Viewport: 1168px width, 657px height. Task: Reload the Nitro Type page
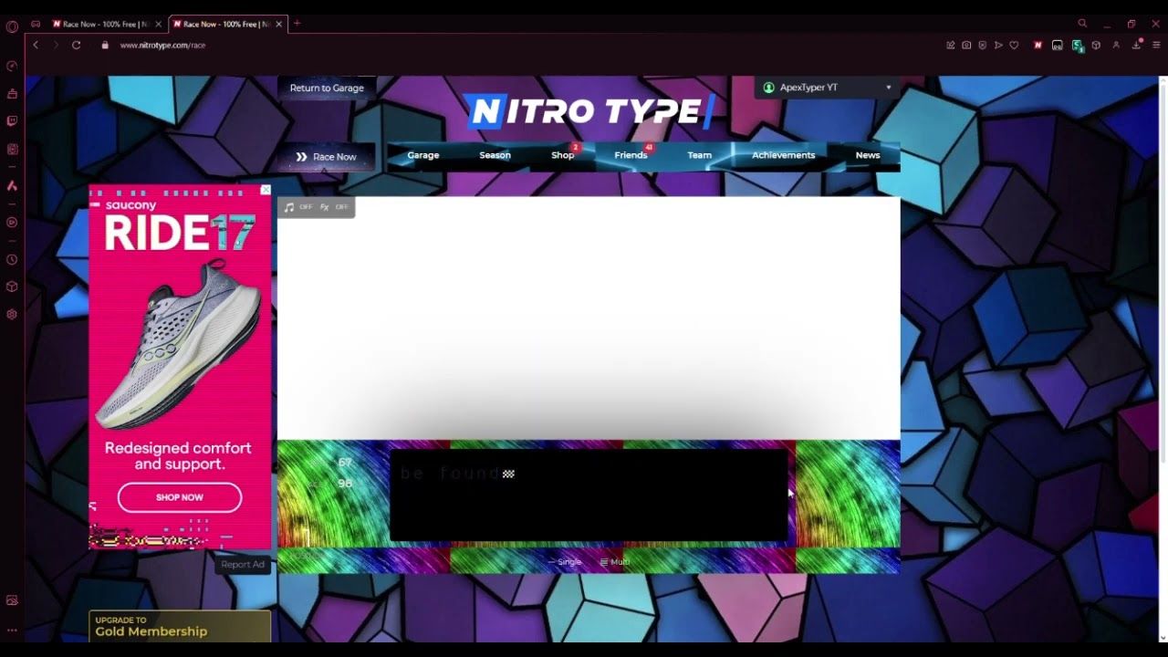click(77, 45)
